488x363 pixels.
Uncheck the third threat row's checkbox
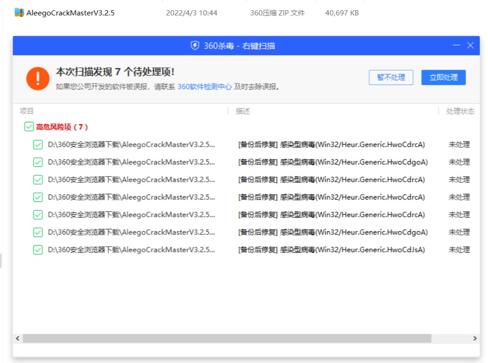[x=38, y=180]
